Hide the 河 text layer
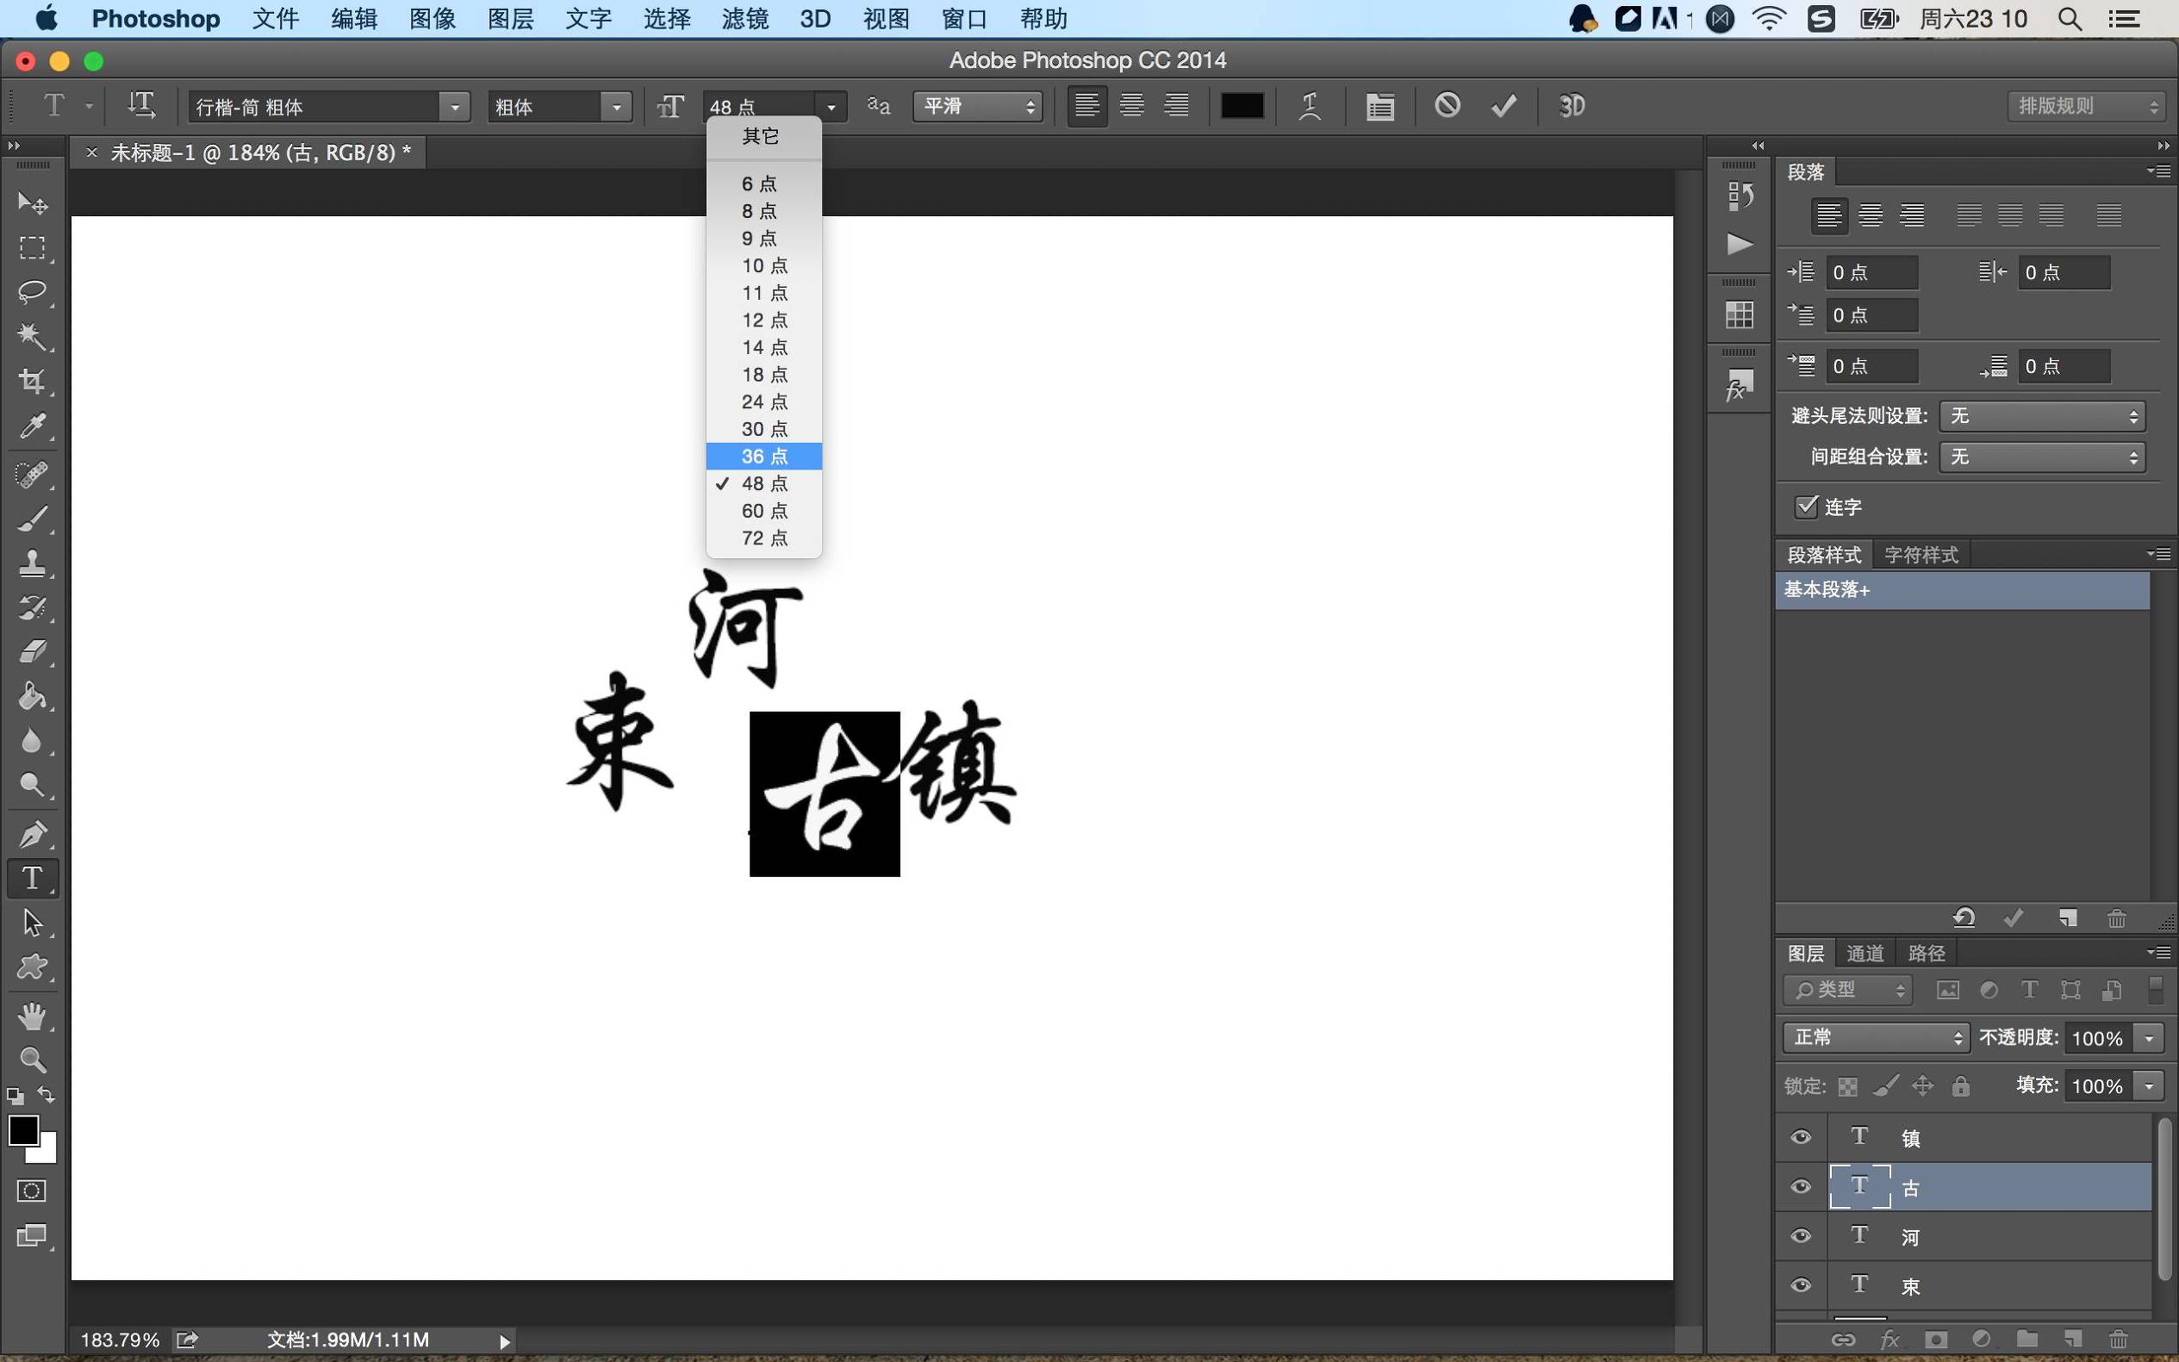 [x=1800, y=1236]
